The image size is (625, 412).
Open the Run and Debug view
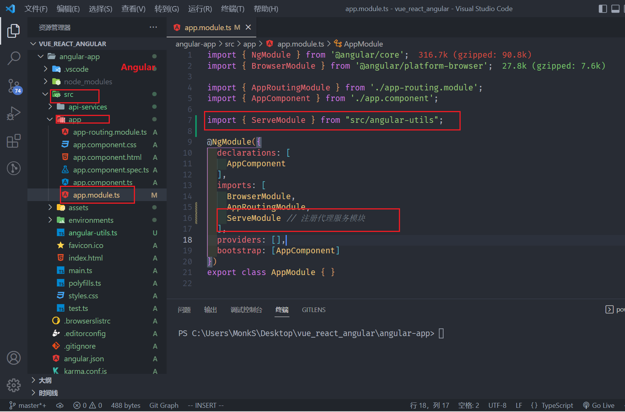pos(14,113)
